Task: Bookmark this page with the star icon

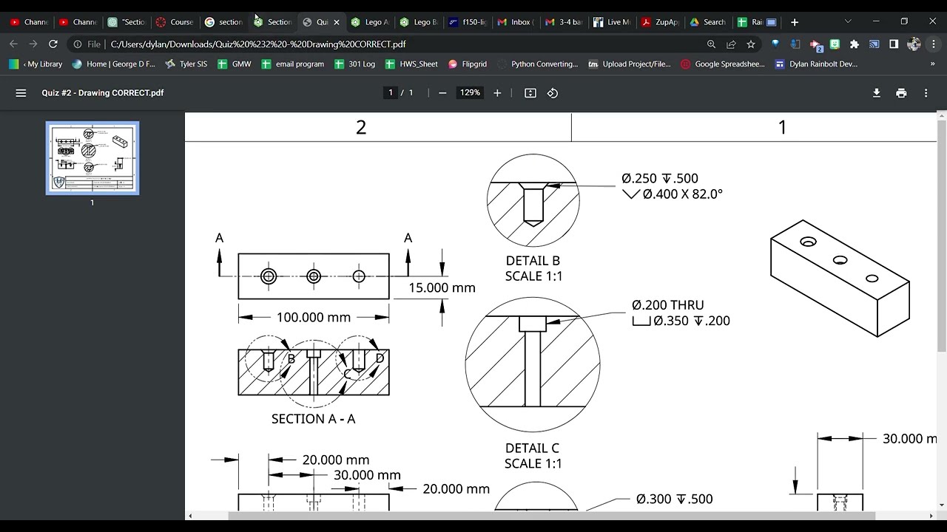Action: point(751,44)
